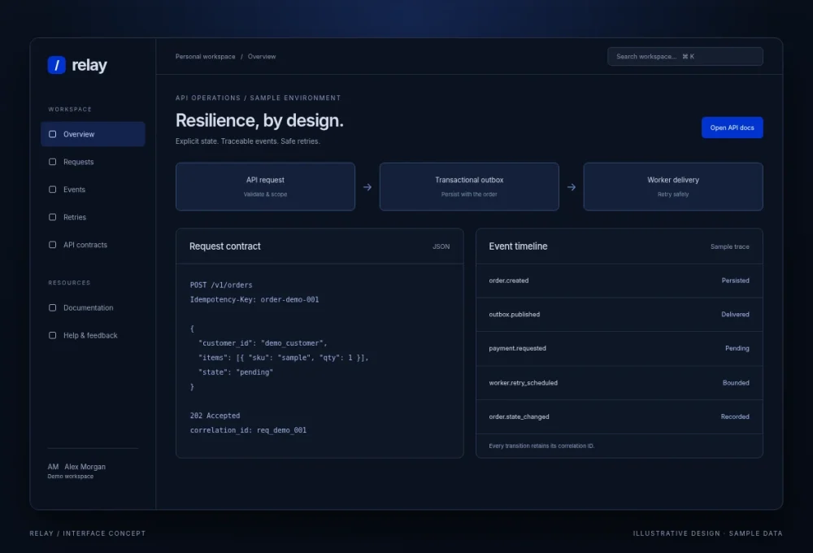The width and height of the screenshot is (813, 553).
Task: Click the items JSON line
Action: click(283, 358)
